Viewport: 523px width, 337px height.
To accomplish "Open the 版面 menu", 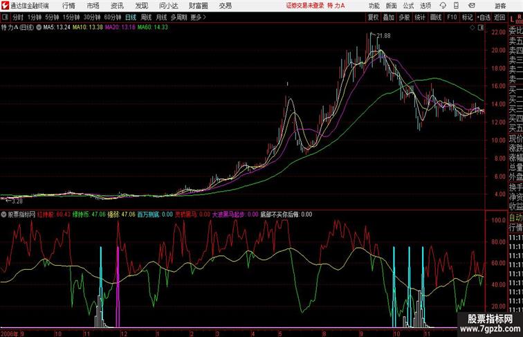I will (x=392, y=6).
